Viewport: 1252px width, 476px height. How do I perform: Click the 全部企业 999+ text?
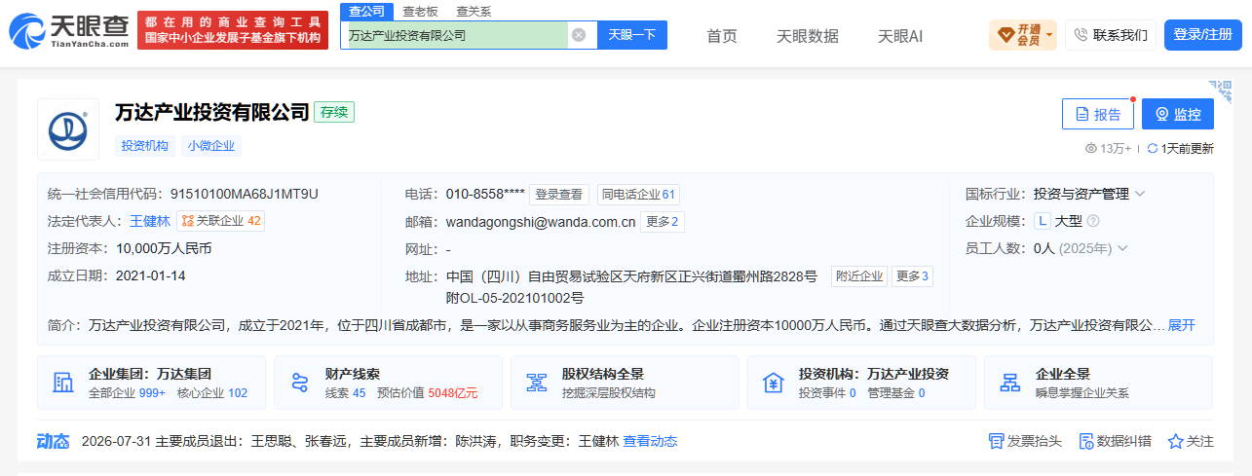[128, 393]
